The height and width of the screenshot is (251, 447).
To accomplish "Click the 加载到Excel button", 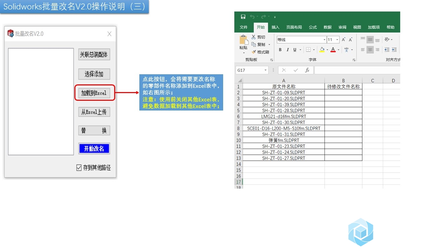I will [x=94, y=93].
